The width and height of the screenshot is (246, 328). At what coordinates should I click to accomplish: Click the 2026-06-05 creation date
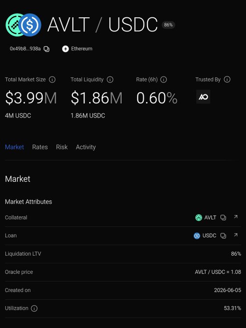pyautogui.click(x=227, y=290)
